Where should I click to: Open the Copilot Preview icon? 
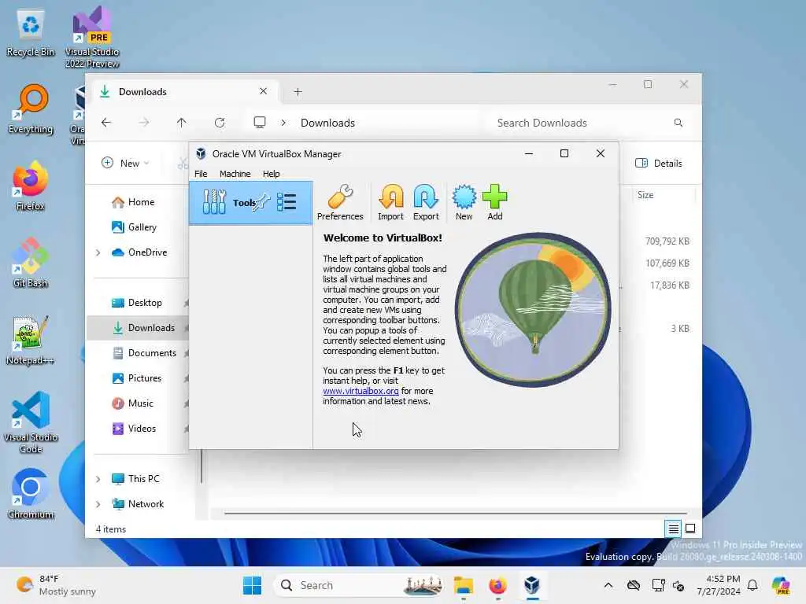[x=781, y=585]
